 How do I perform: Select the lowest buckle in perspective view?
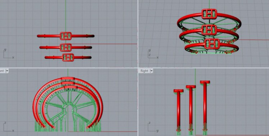coord(212,44)
